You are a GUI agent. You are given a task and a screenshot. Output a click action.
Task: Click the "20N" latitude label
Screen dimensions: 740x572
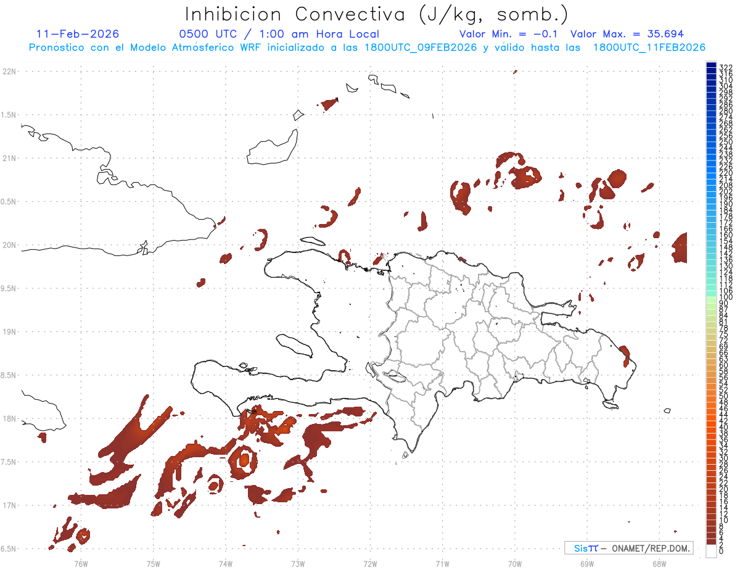(x=9, y=245)
